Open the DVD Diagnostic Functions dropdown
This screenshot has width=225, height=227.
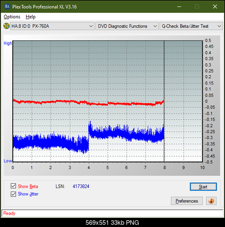point(127,26)
